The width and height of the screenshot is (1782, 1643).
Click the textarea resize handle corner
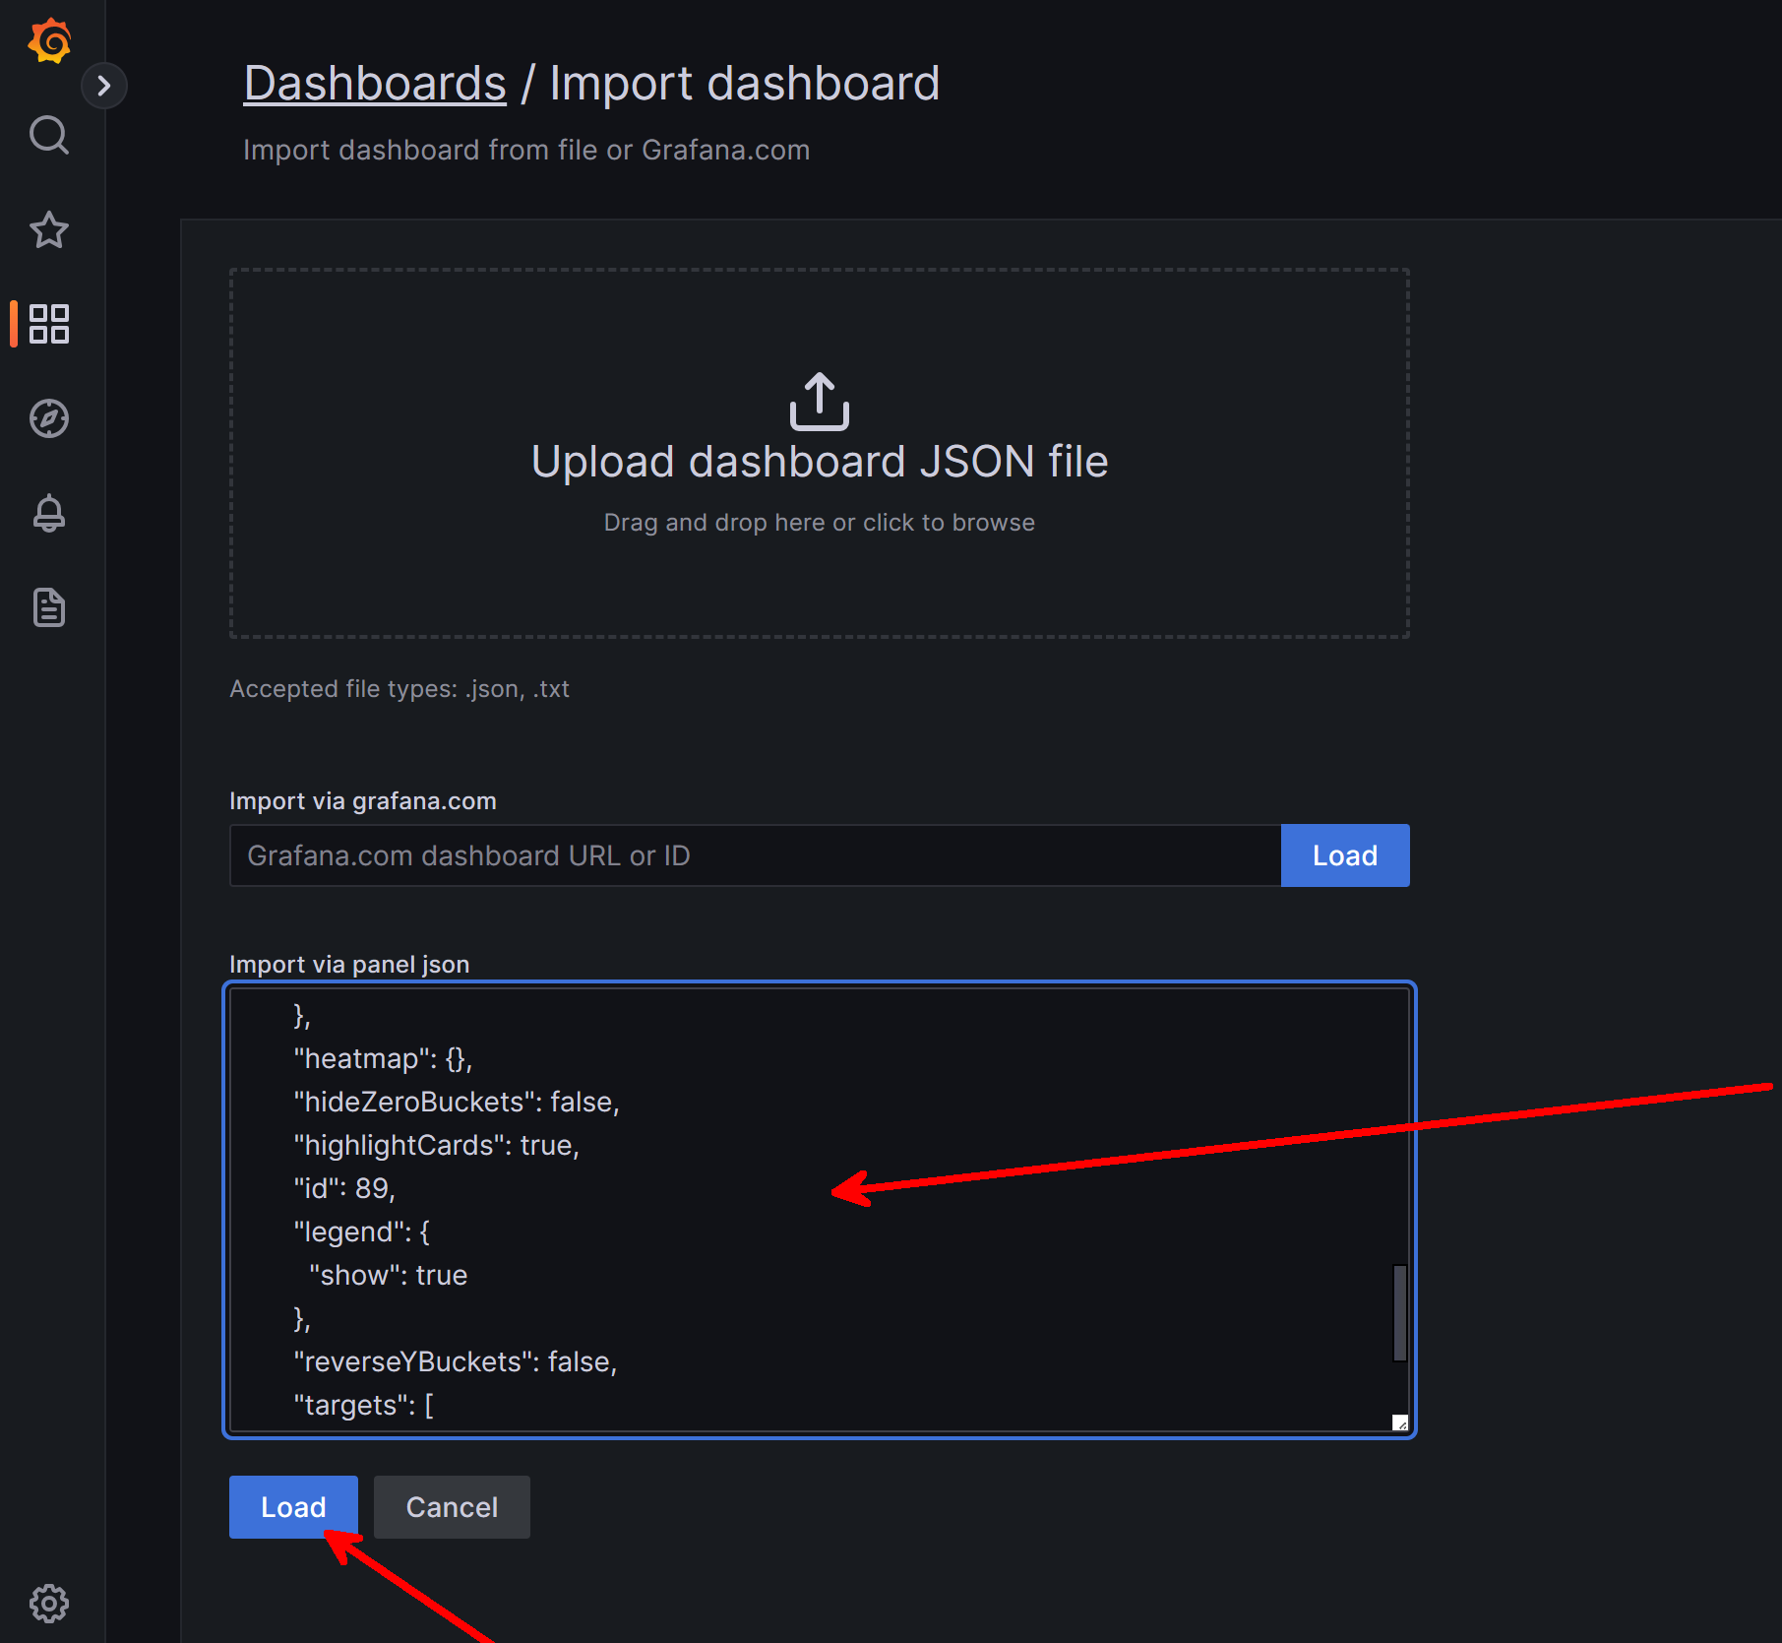pos(1400,1422)
